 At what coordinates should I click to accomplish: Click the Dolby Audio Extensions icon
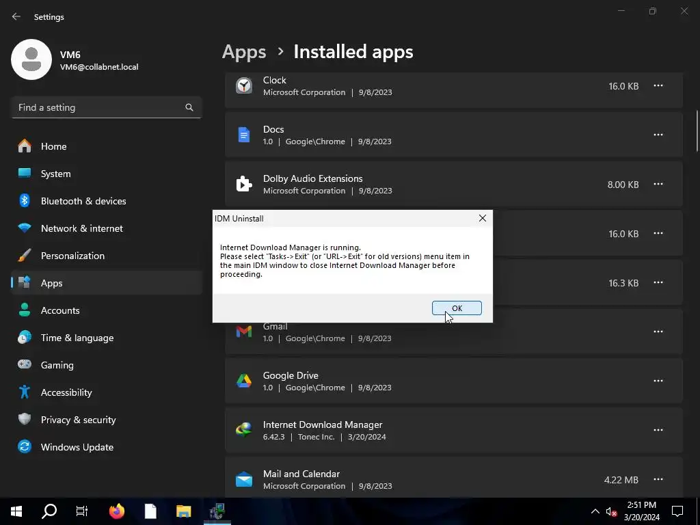pyautogui.click(x=244, y=184)
